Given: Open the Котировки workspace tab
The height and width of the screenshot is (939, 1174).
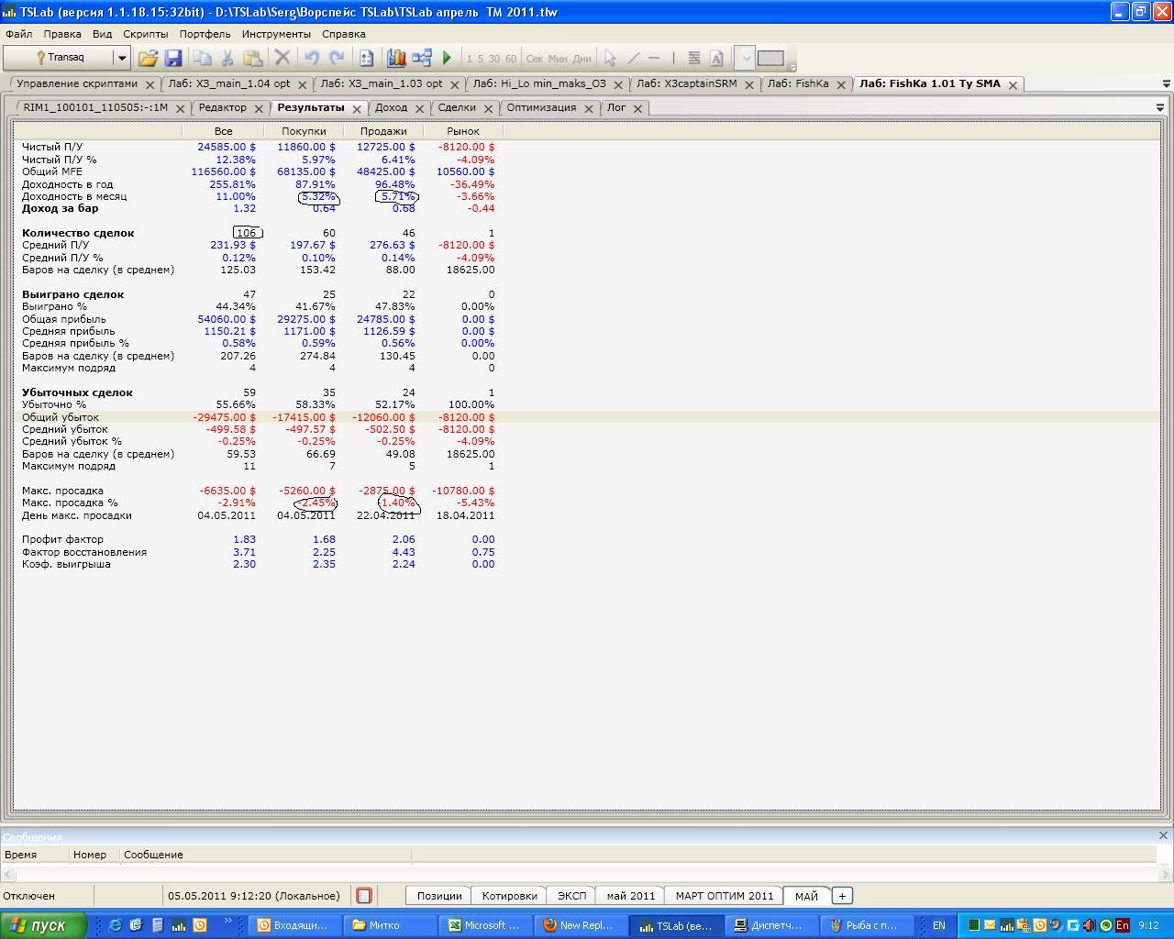Looking at the screenshot, I should (x=509, y=896).
